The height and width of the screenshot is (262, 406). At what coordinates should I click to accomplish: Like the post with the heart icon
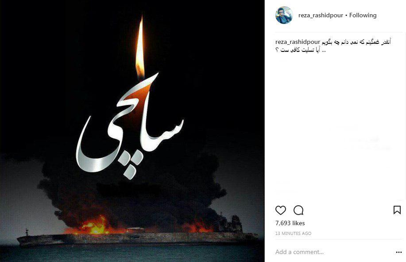click(x=280, y=210)
